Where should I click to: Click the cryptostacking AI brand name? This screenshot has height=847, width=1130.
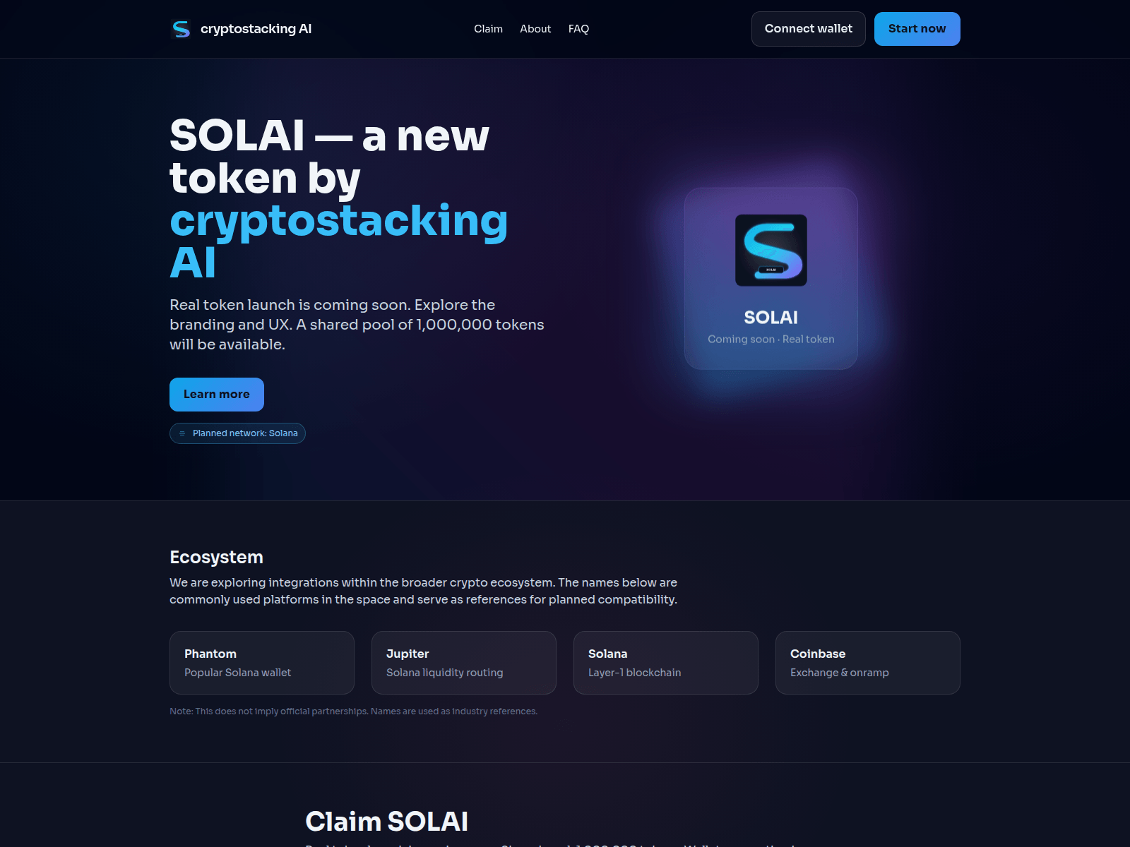pyautogui.click(x=256, y=29)
